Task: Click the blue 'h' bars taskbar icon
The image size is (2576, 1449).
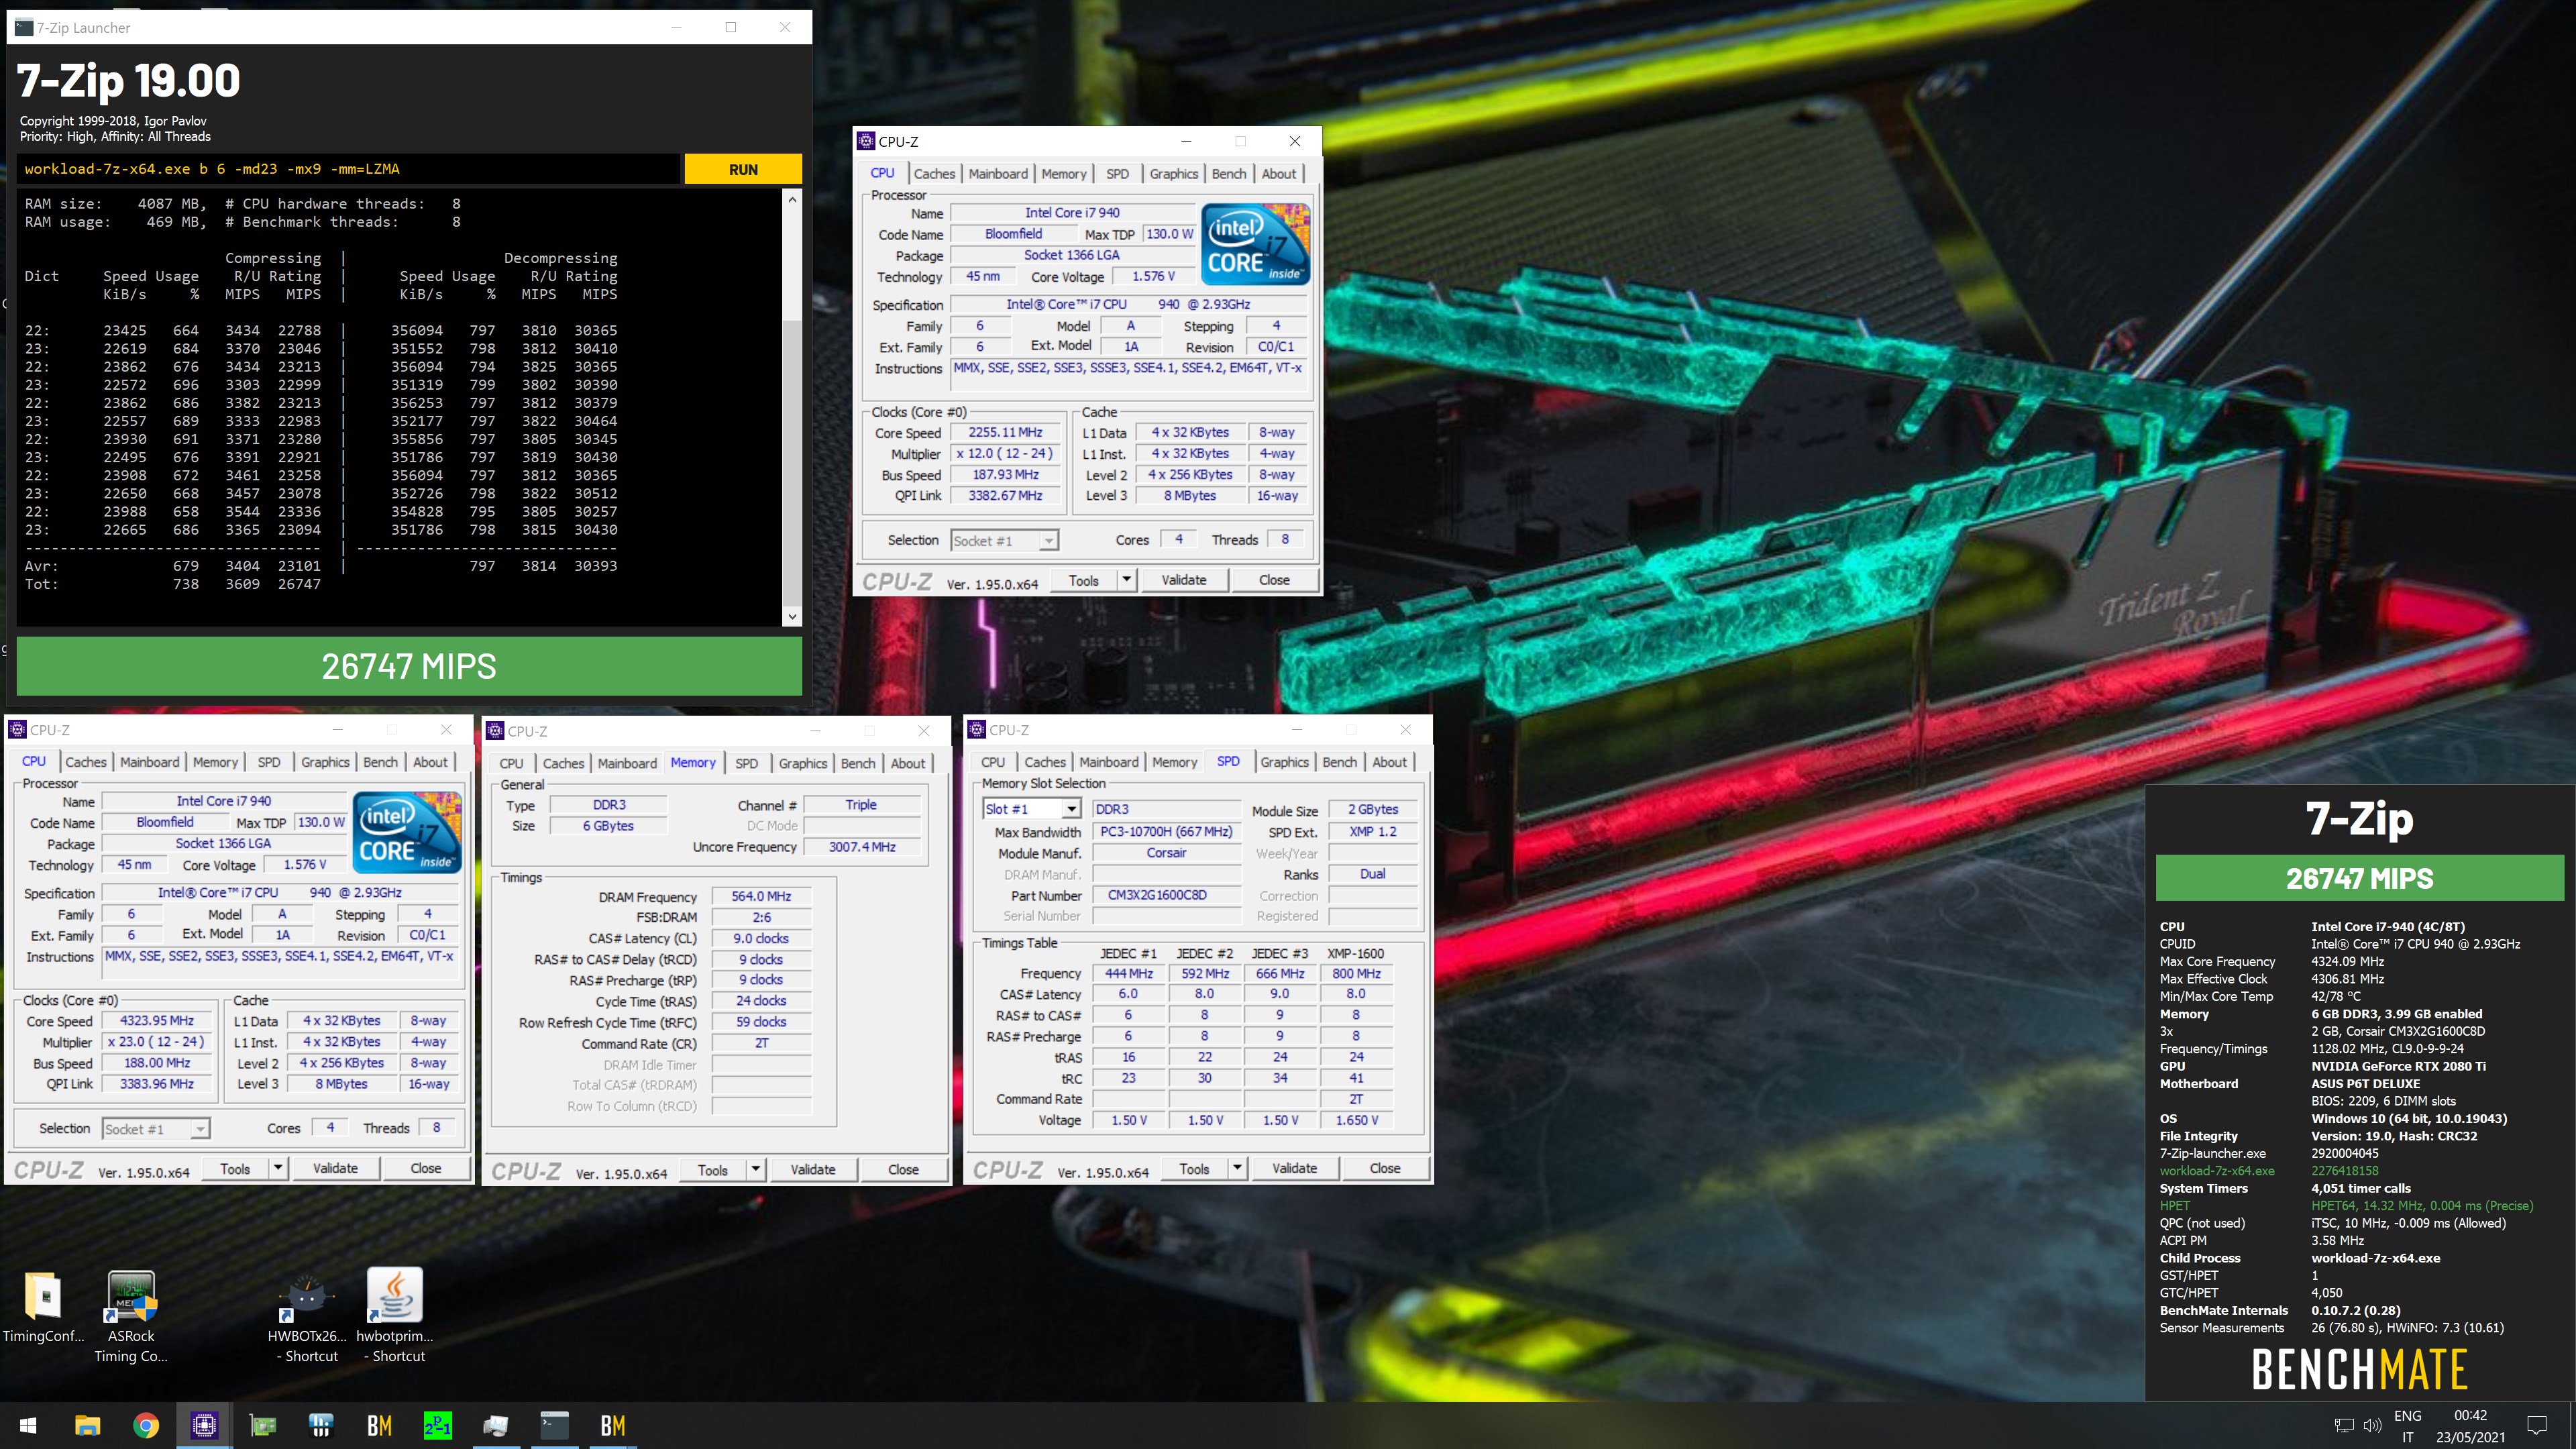Action: [x=321, y=1425]
